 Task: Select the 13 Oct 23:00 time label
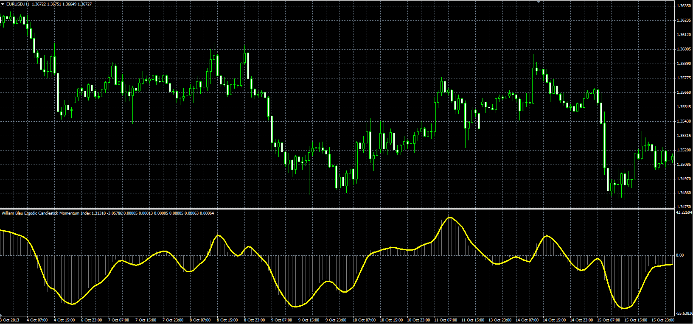(500, 320)
